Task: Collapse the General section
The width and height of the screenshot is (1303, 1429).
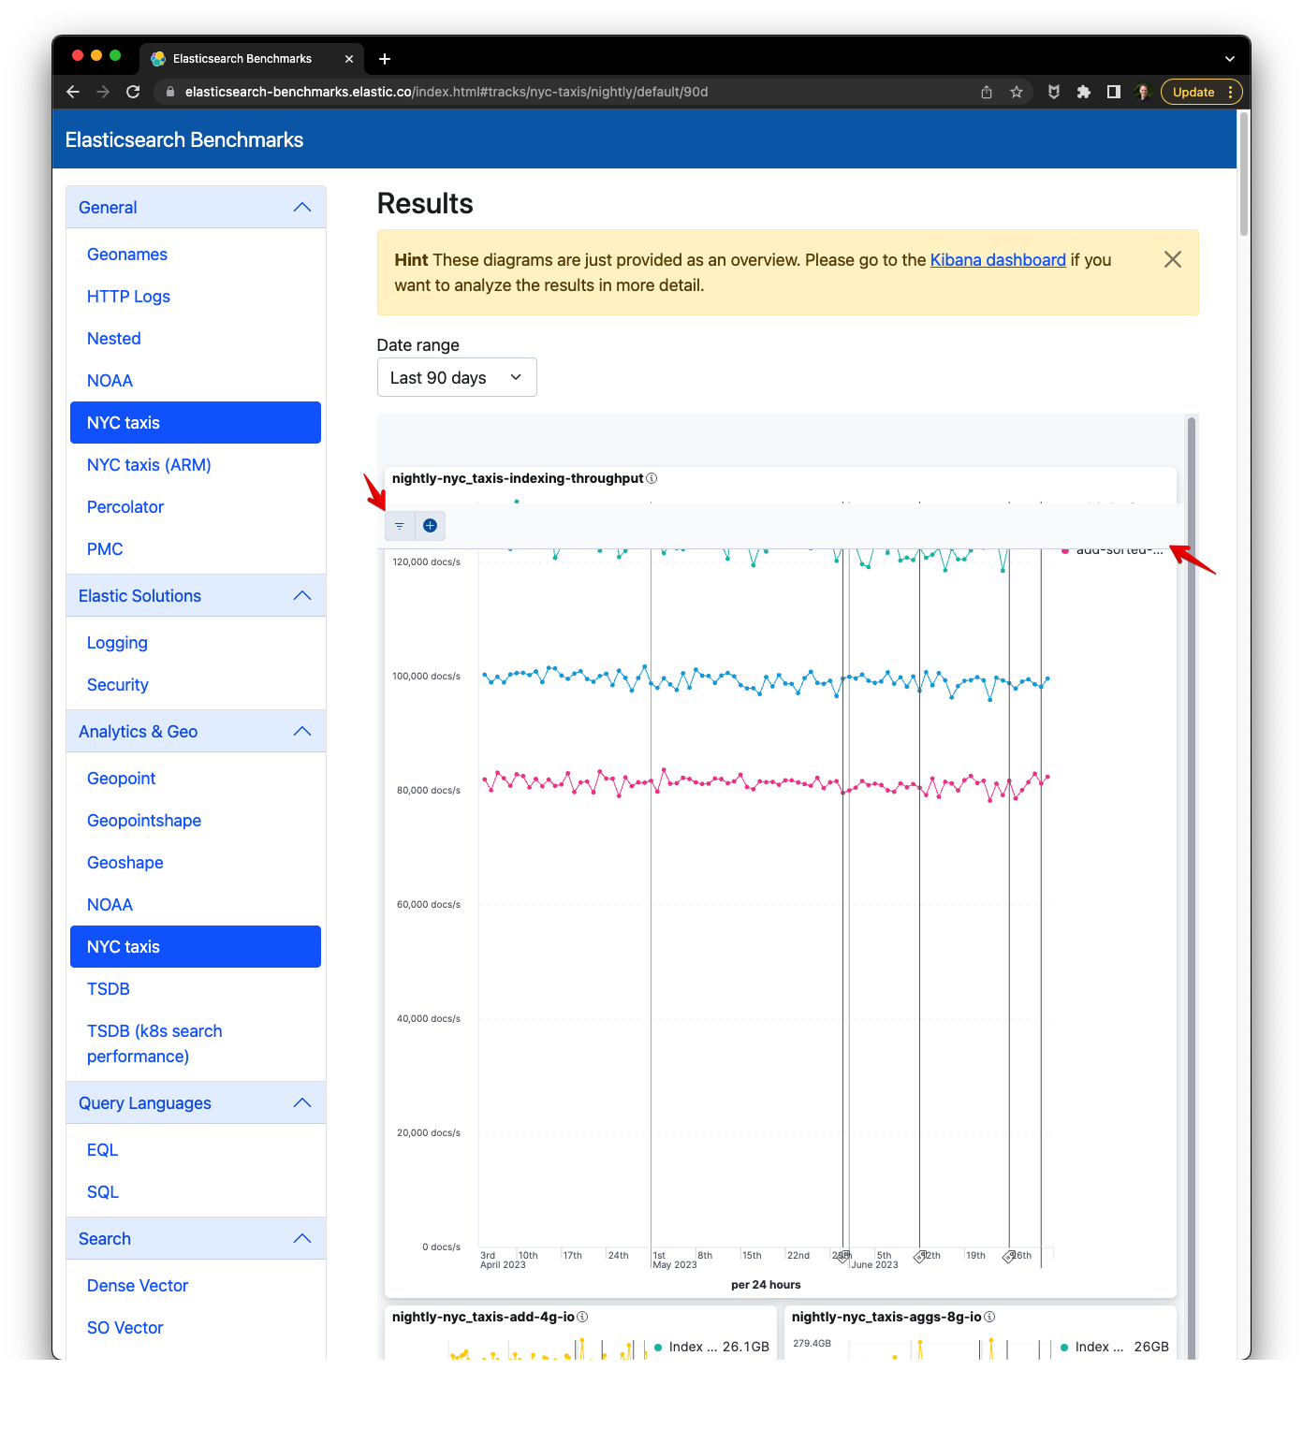Action: pyautogui.click(x=301, y=207)
